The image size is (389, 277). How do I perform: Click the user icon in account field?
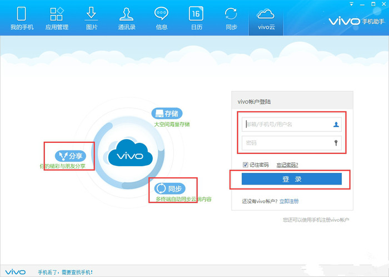coord(336,125)
